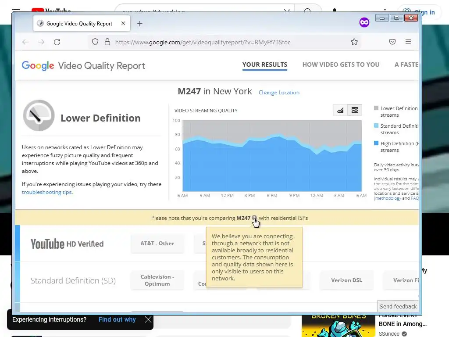Click the VIDEO STREAMING QUALITY chart title
This screenshot has height=337, width=449.
pyautogui.click(x=206, y=111)
